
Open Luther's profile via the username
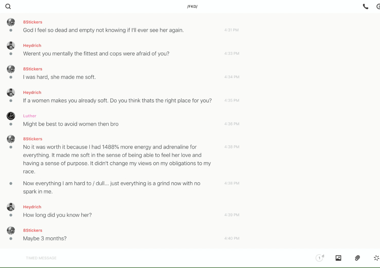[x=30, y=116]
